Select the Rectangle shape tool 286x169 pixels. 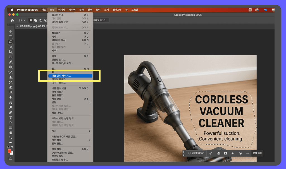point(11,127)
